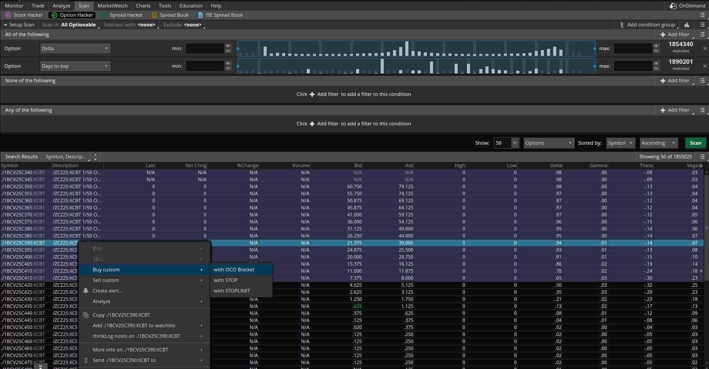The image size is (709, 369).
Task: Switch to the Monitor tab
Action: 14,6
